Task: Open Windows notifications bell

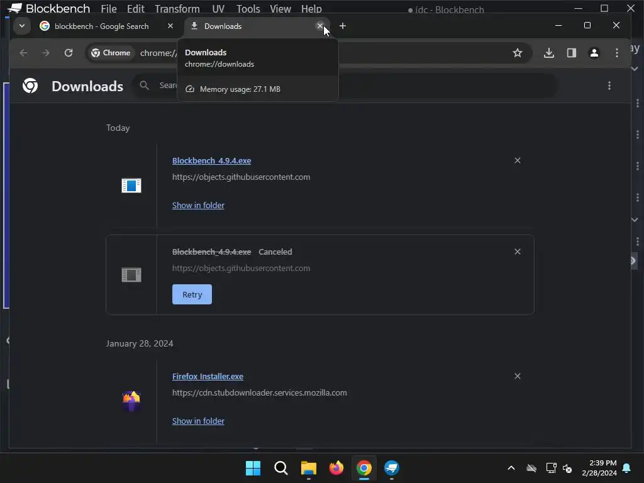Action: coord(627,468)
